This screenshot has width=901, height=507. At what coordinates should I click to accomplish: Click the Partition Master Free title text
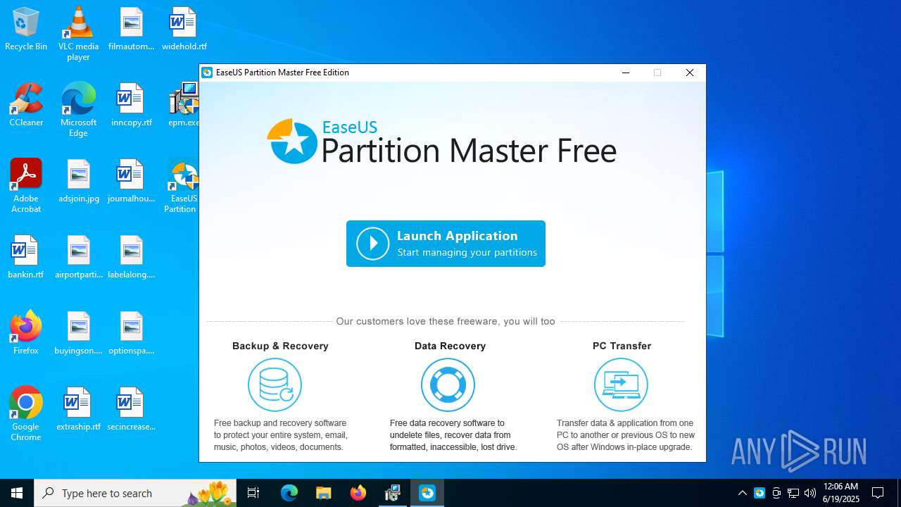469,151
